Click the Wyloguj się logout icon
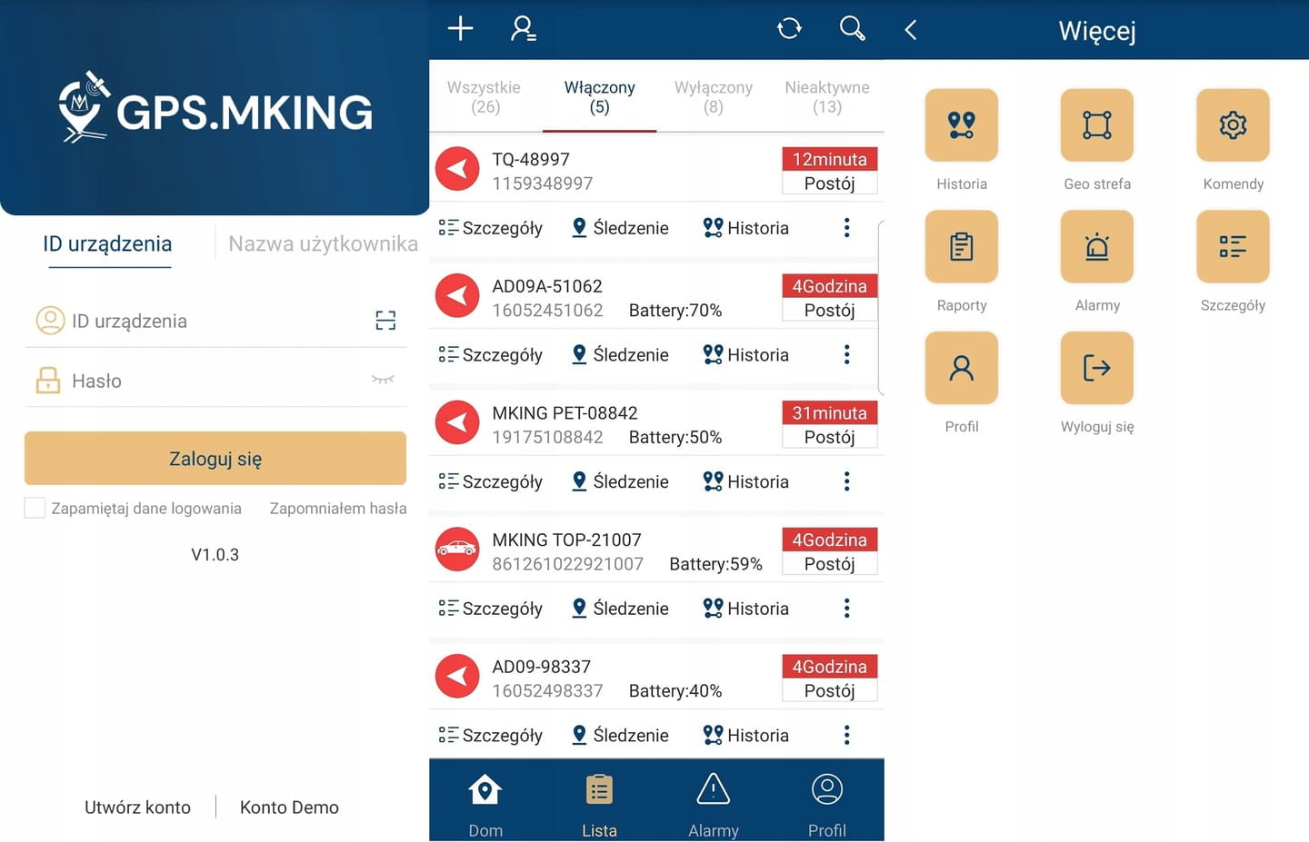Screen dimensions: 1309x842 click(x=1096, y=368)
